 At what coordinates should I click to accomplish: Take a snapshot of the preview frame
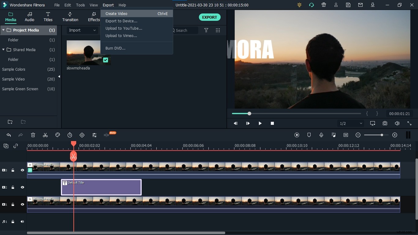pyautogui.click(x=385, y=123)
